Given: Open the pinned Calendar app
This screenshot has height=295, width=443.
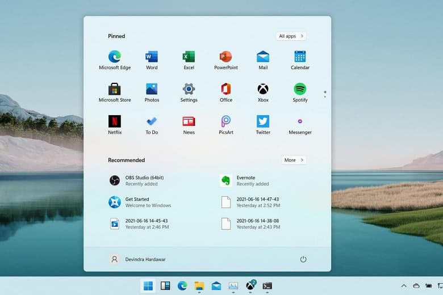Looking at the screenshot, I should (300, 60).
